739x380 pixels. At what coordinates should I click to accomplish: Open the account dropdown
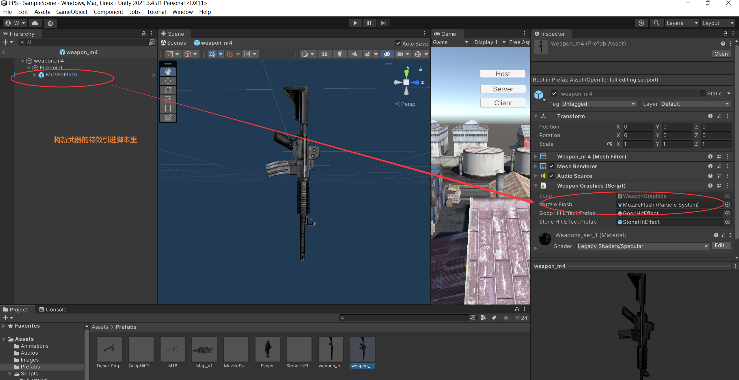[x=15, y=23]
